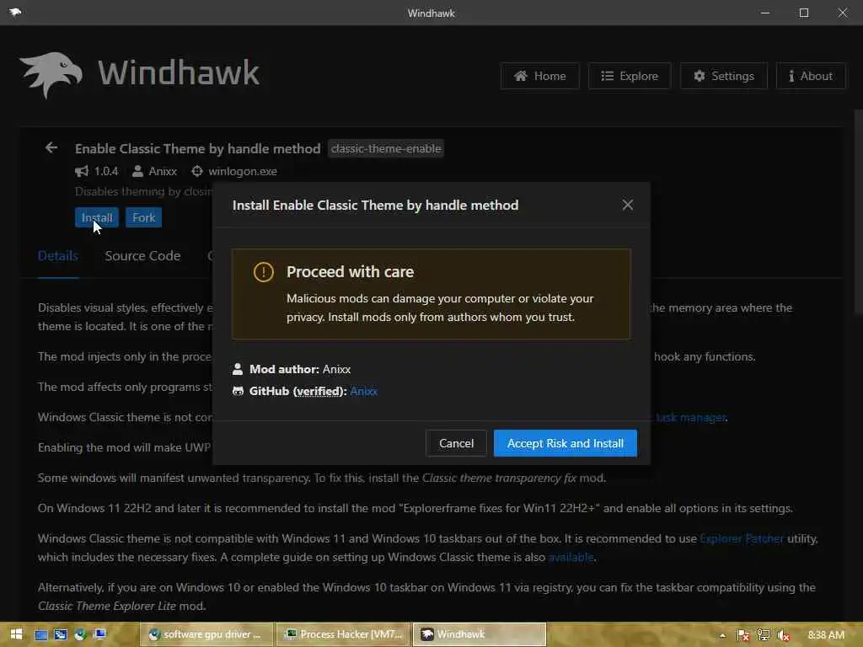Click Accept Risk and Install button

pyautogui.click(x=566, y=443)
